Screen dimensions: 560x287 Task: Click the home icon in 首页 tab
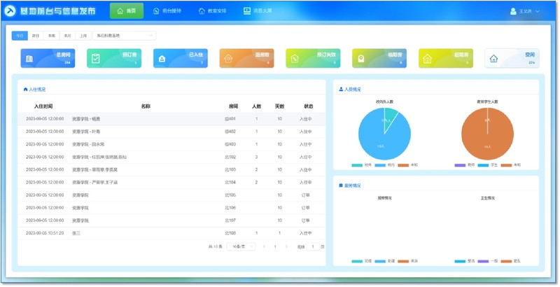click(120, 10)
